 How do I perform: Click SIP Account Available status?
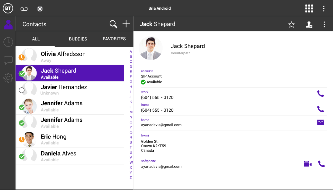coord(152,82)
